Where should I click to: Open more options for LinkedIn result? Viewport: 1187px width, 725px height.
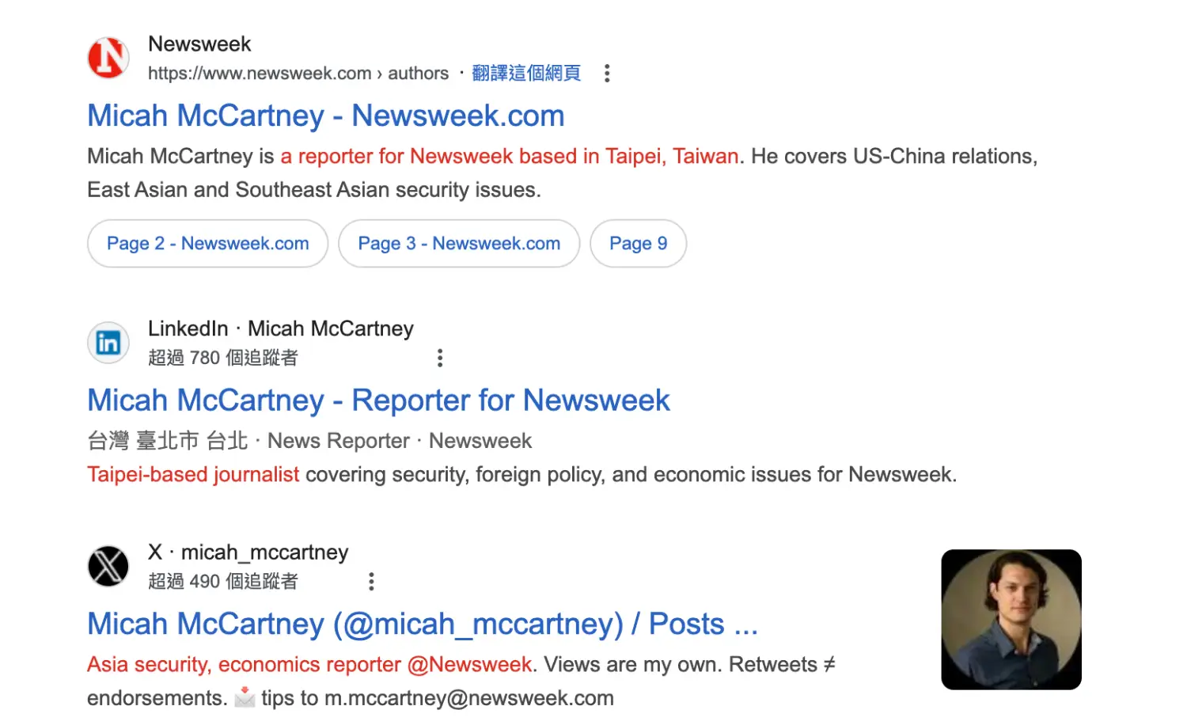(x=440, y=358)
